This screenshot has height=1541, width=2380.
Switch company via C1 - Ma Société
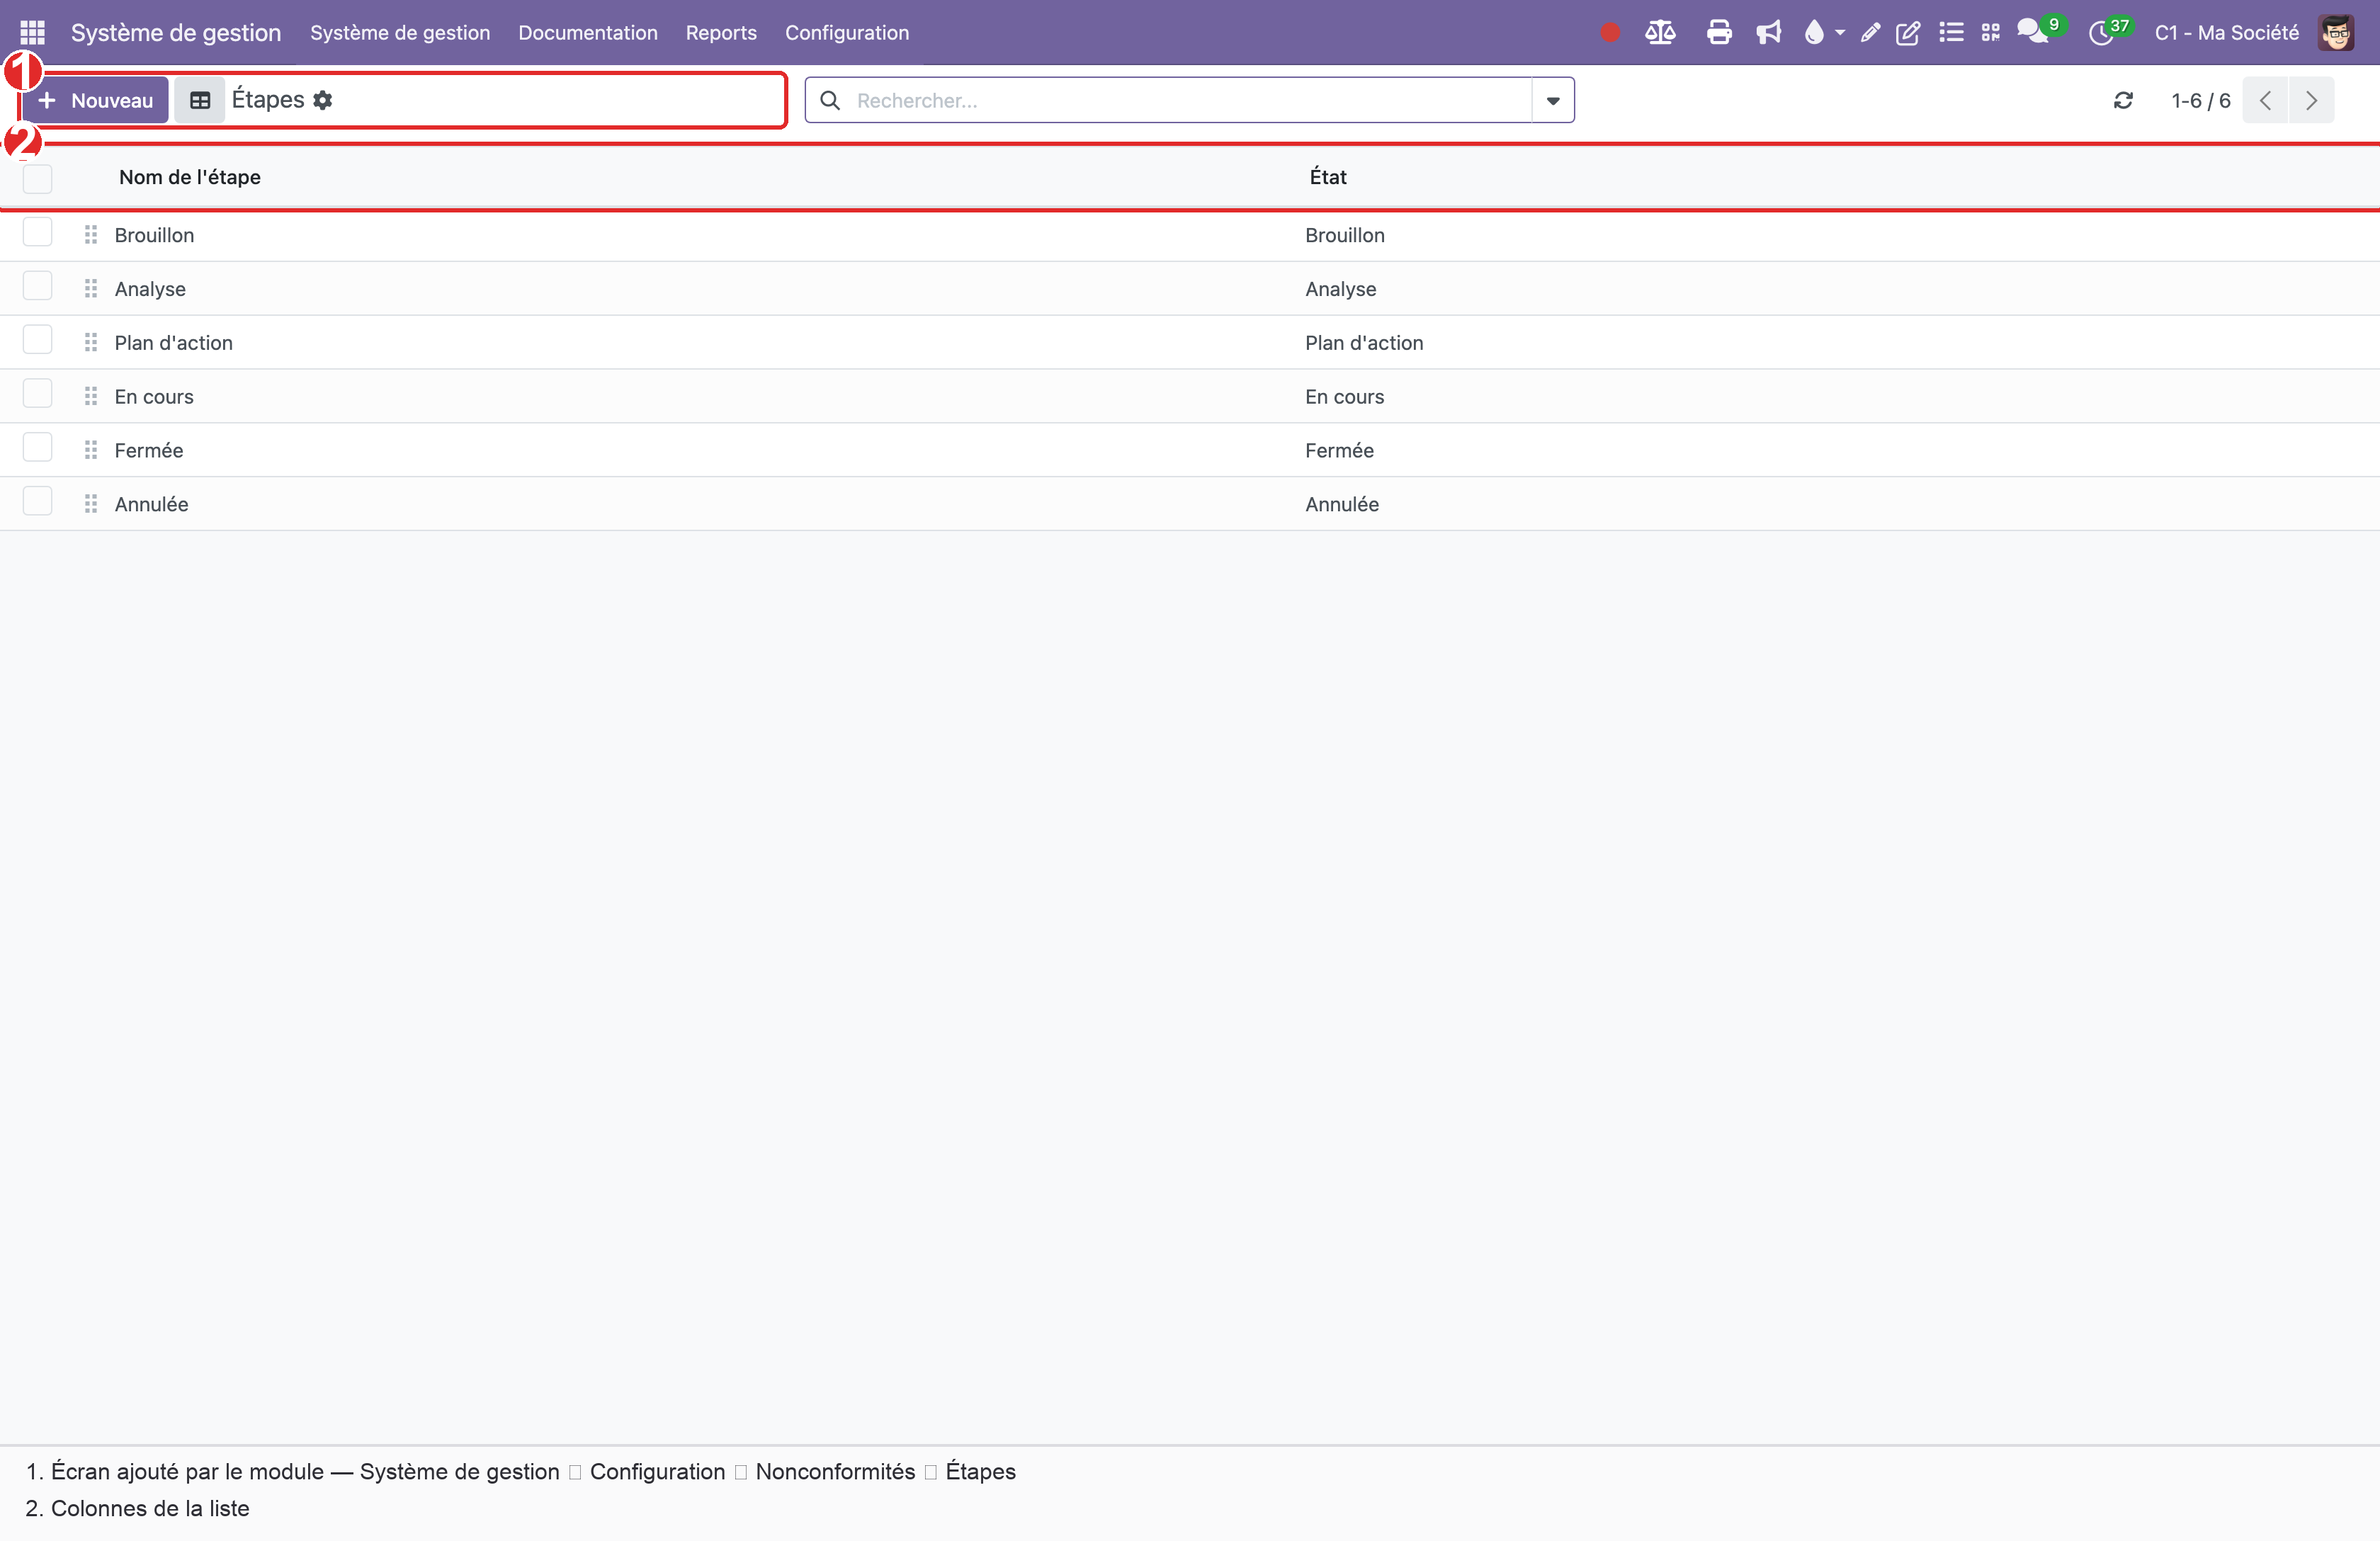pos(2227,33)
